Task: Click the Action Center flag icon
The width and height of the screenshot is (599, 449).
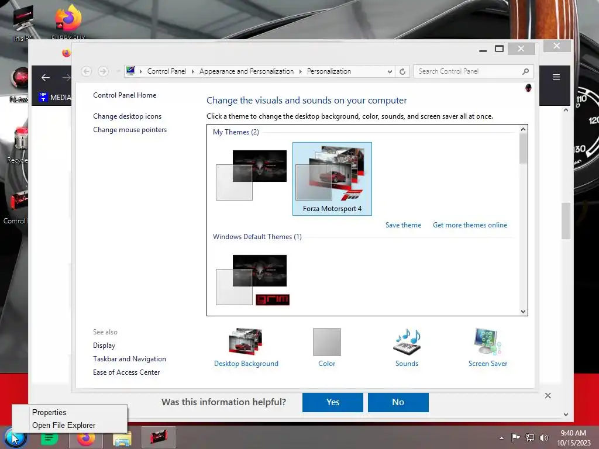Action: coord(515,437)
